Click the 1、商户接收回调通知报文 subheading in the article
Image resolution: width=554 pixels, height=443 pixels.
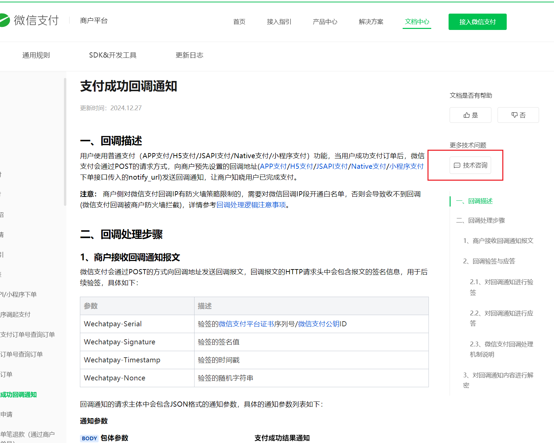click(130, 257)
